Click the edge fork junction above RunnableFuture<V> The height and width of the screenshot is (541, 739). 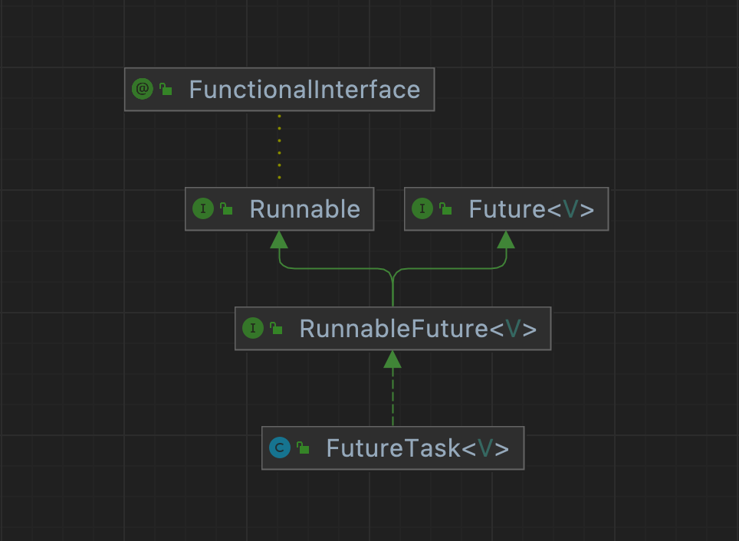click(x=392, y=274)
